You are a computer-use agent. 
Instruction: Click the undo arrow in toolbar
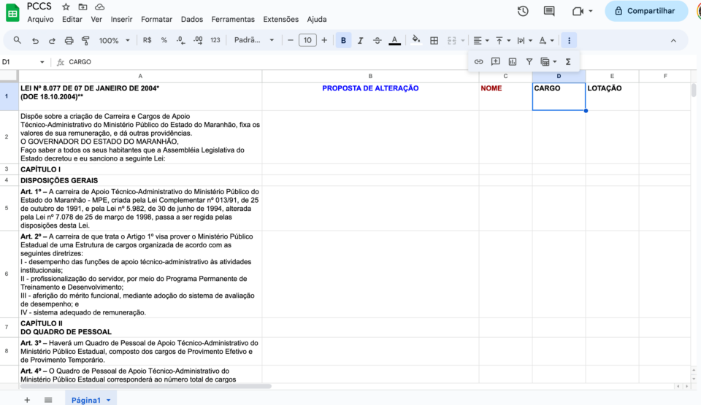point(35,41)
